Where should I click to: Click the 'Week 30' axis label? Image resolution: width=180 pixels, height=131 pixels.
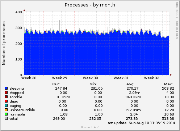91,78
